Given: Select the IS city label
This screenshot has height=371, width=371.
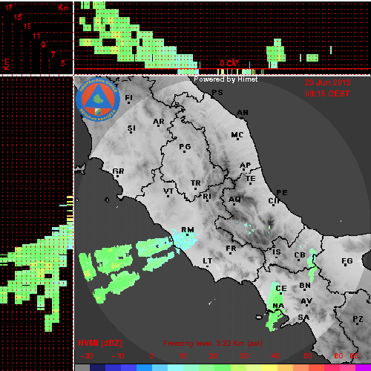Looking at the screenshot, I should (277, 252).
